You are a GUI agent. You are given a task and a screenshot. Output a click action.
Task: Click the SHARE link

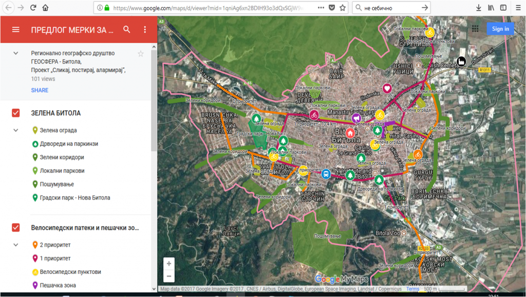(40, 90)
